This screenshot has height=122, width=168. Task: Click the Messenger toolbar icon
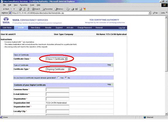85,9
